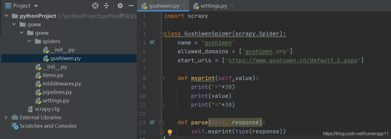Expand External Libraries node
Image resolution: width=391 pixels, height=139 pixels.
point(7,117)
